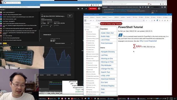Image resolution: width=177 pixels, height=100 pixels.
Task: Open a new Firefox tab
Action: 170,17
